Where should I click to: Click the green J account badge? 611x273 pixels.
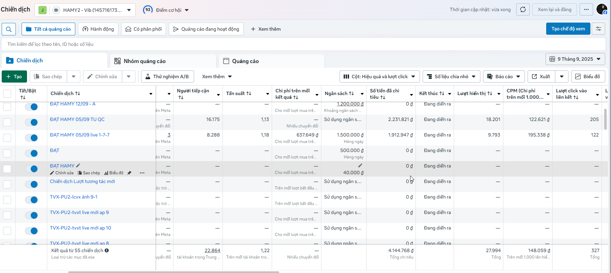pyautogui.click(x=42, y=10)
